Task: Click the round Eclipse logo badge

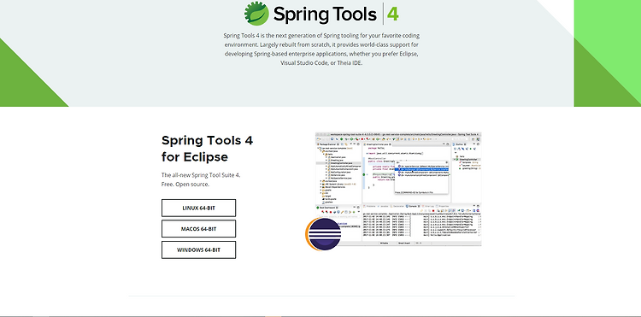Action: (324, 234)
